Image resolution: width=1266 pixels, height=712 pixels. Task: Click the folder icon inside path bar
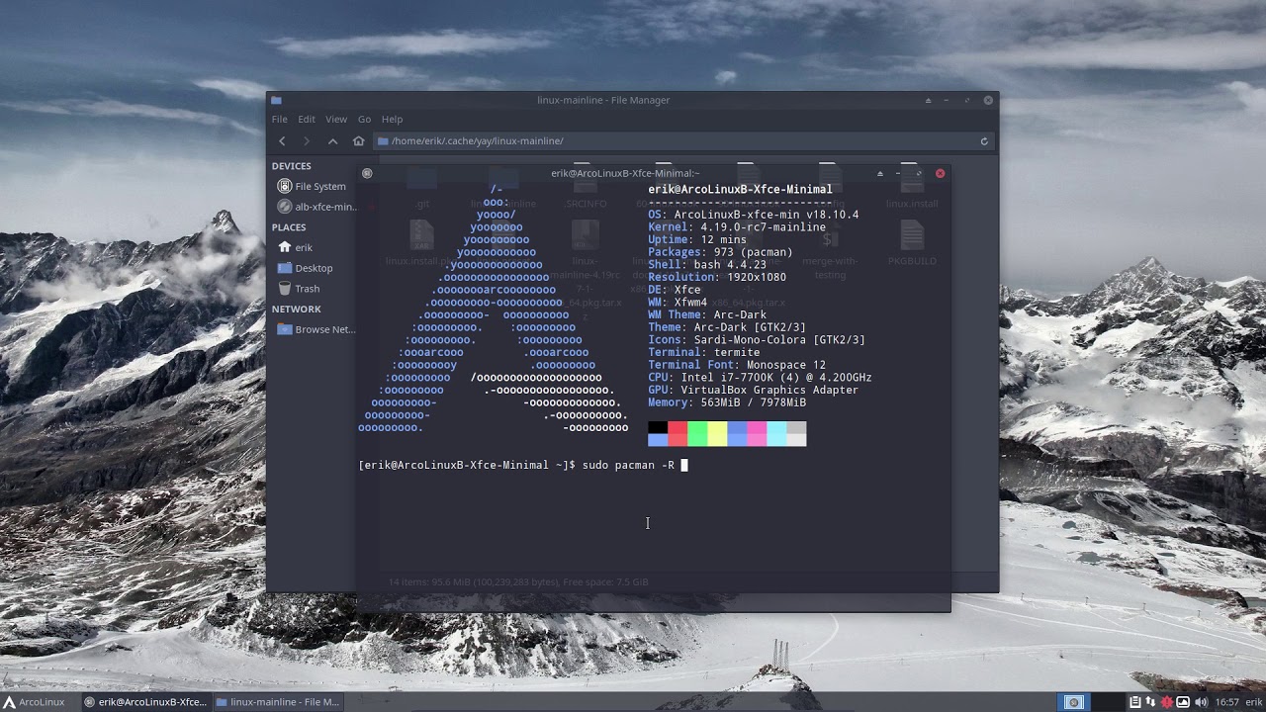coord(383,140)
